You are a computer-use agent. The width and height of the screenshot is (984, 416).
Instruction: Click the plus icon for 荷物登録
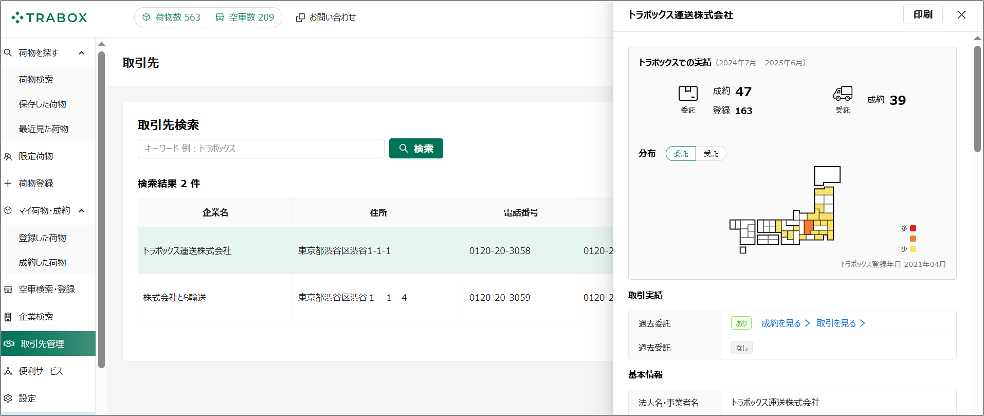click(8, 183)
